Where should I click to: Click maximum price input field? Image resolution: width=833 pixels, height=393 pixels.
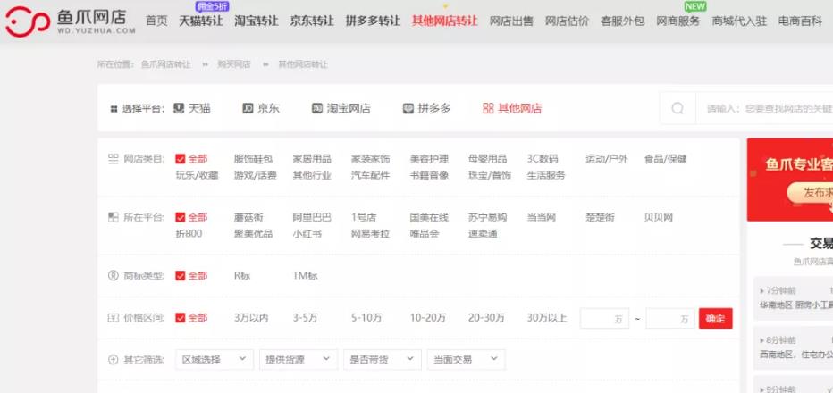(x=670, y=319)
